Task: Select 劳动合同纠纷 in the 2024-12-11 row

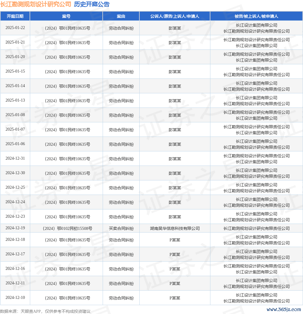Action: [121, 283]
